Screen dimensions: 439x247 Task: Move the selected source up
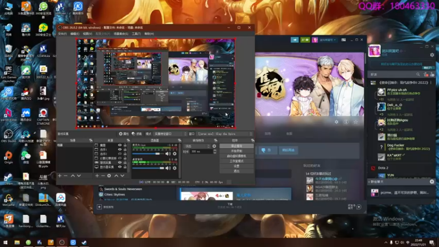pyautogui.click(x=116, y=176)
